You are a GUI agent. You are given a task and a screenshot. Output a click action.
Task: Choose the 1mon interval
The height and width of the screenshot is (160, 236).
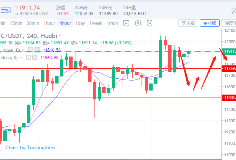[x=112, y=23]
